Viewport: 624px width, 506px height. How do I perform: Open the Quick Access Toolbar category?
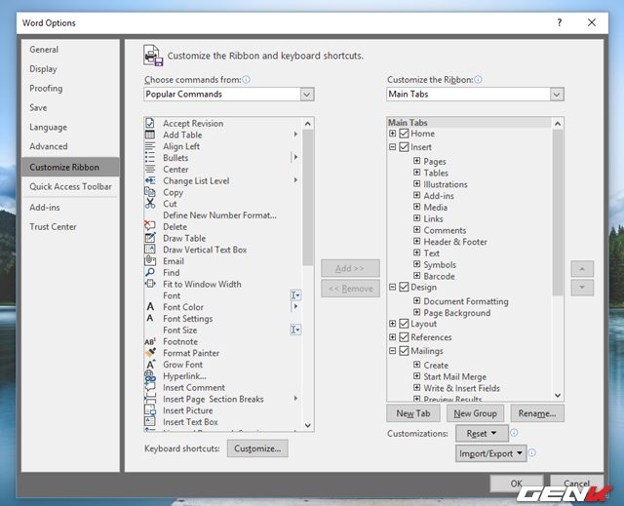click(70, 186)
